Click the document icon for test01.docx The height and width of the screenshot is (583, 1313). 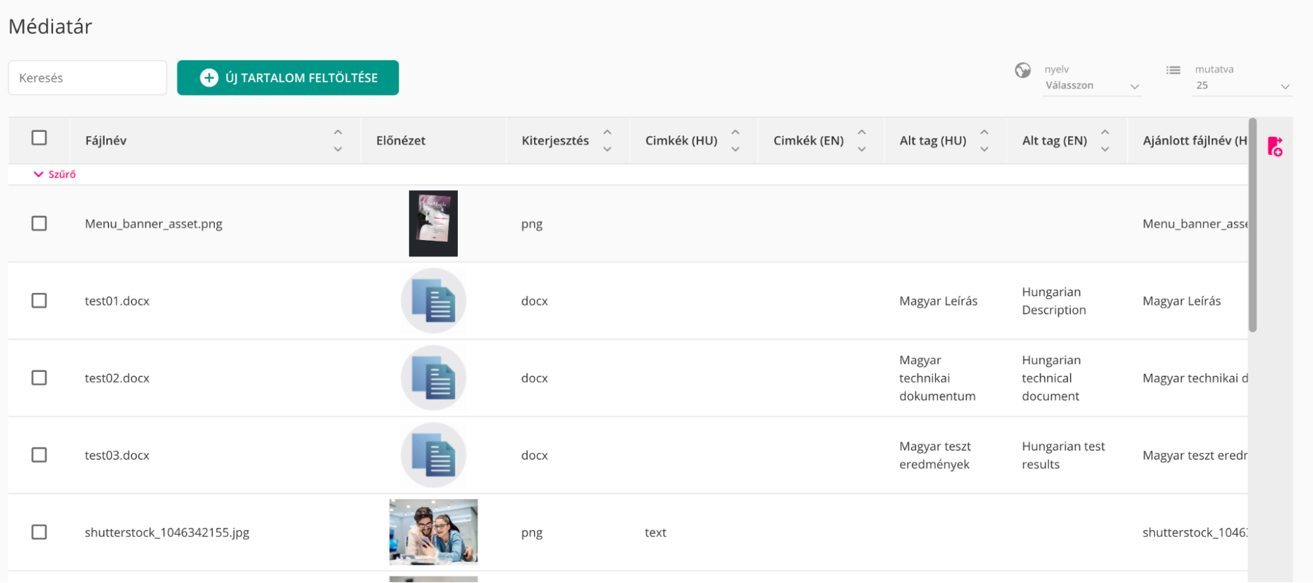(x=434, y=301)
